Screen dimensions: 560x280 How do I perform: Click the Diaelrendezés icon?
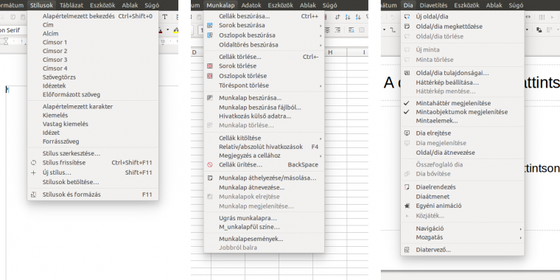407,186
